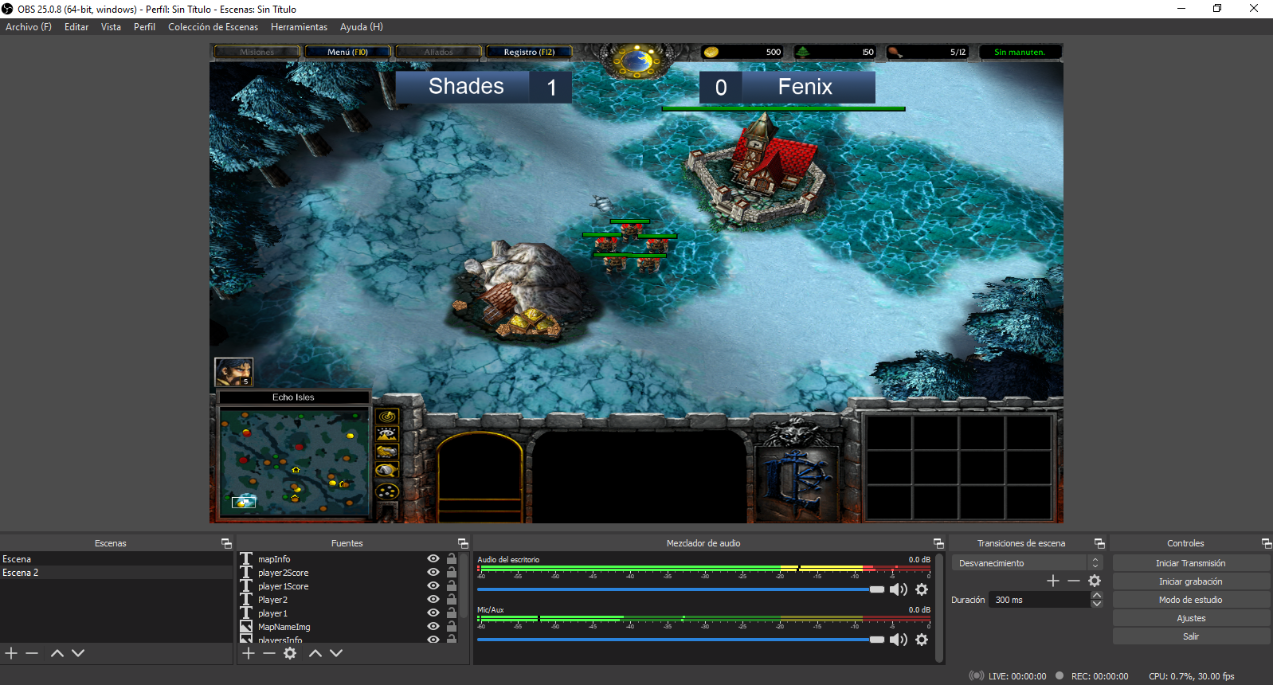Open the Vista menu
Viewport: 1273px width, 685px height.
click(x=111, y=27)
